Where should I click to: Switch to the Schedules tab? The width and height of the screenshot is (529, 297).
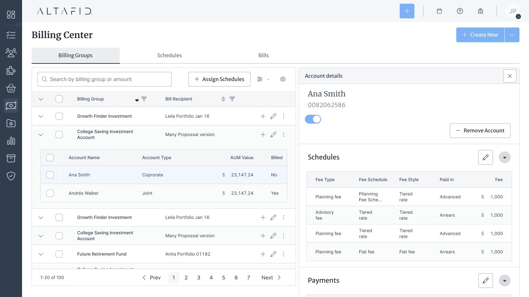pos(169,55)
